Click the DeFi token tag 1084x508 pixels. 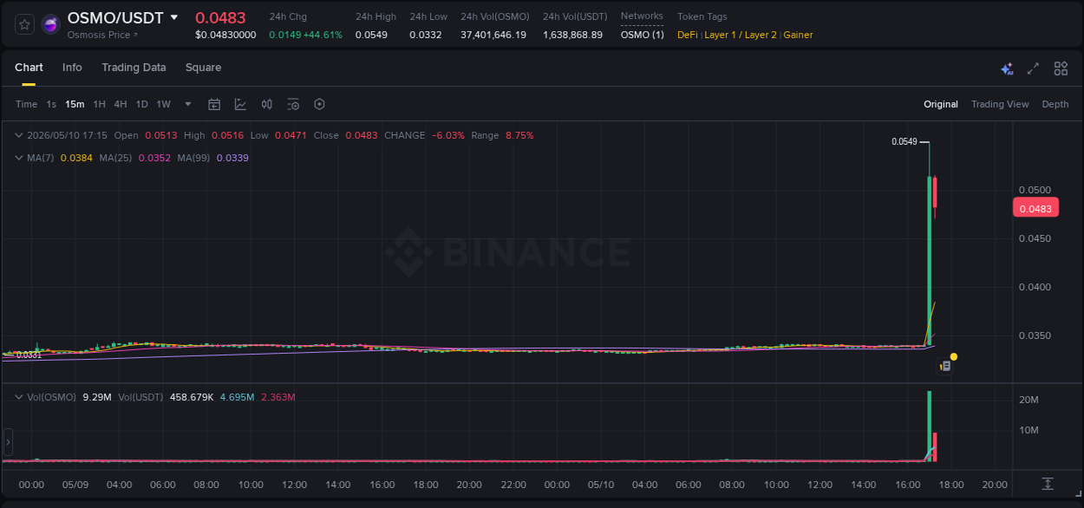tap(687, 35)
